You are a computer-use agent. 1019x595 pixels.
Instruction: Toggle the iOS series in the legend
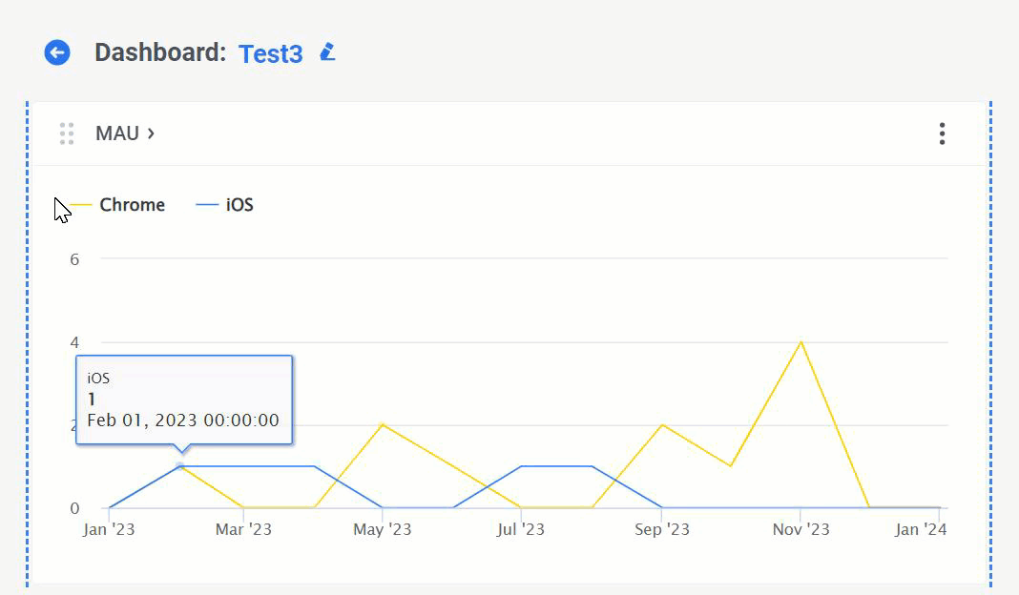pos(239,205)
